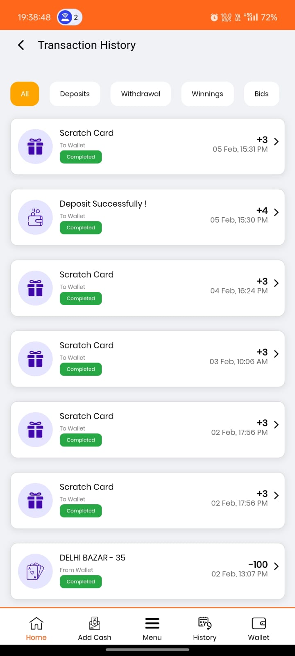Image resolution: width=295 pixels, height=656 pixels.
Task: Tap Completed badge on 03 Feb Scratch Card
Action: tap(81, 369)
